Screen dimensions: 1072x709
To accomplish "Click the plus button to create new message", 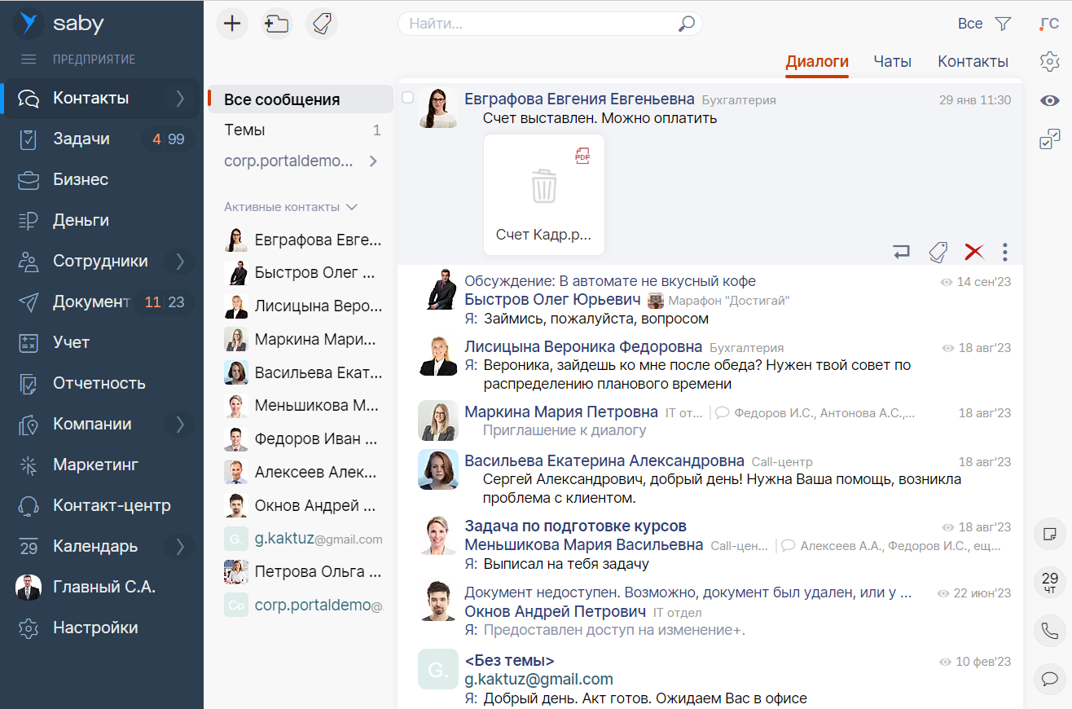I will tap(232, 24).
